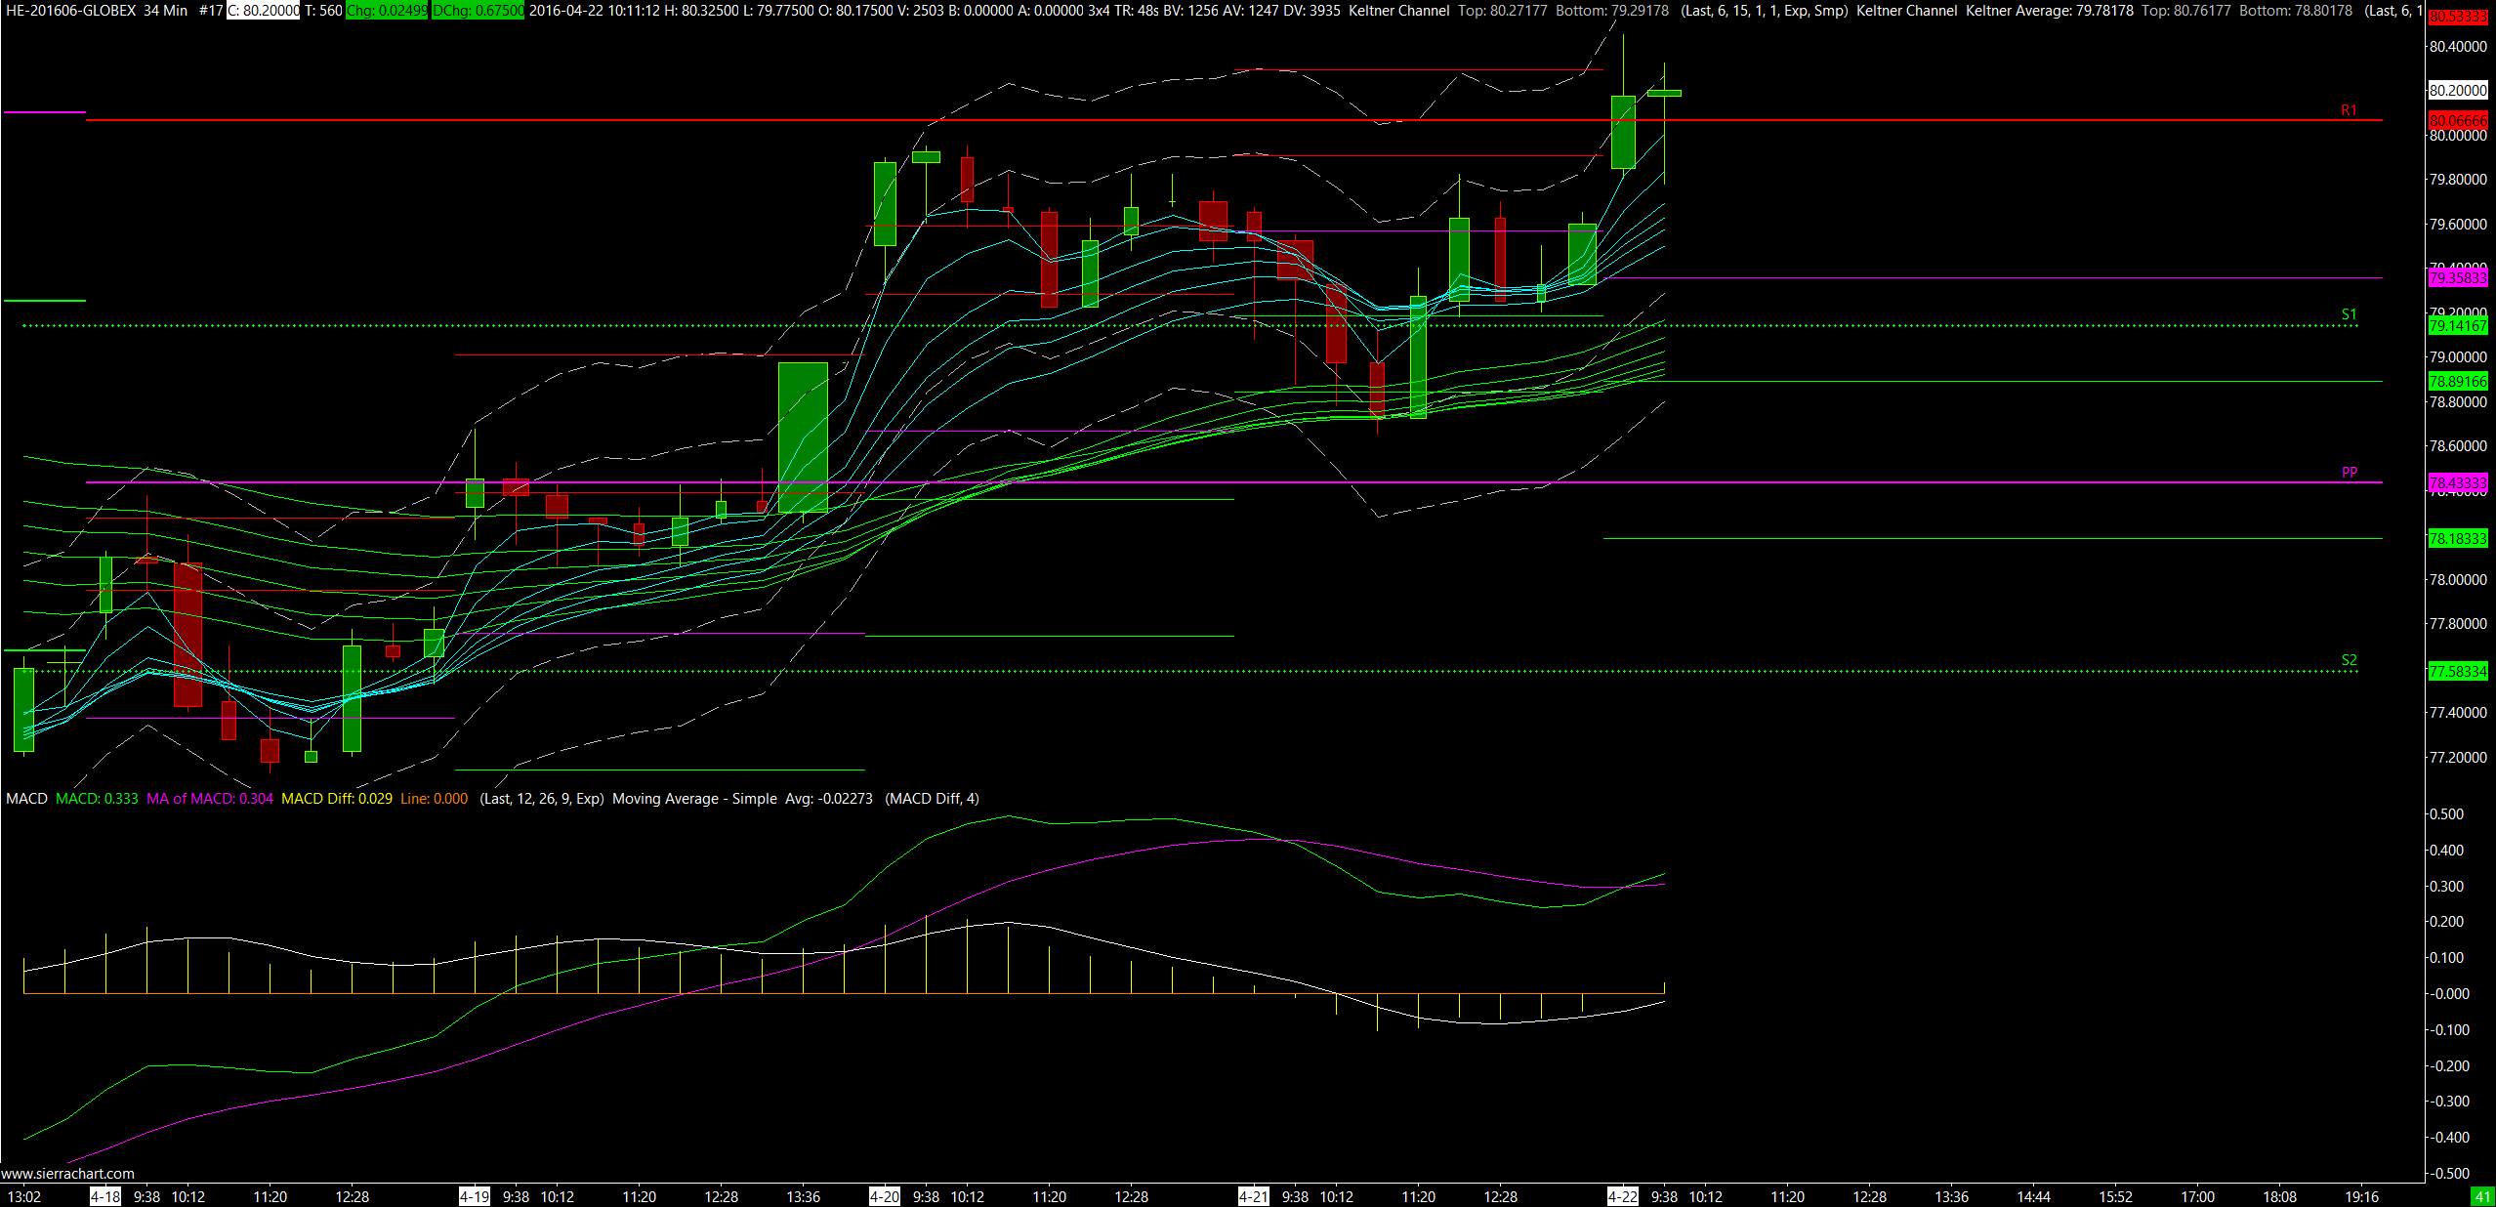The image size is (2496, 1207).
Task: Click the Moving Average - Simple study label
Action: (694, 799)
